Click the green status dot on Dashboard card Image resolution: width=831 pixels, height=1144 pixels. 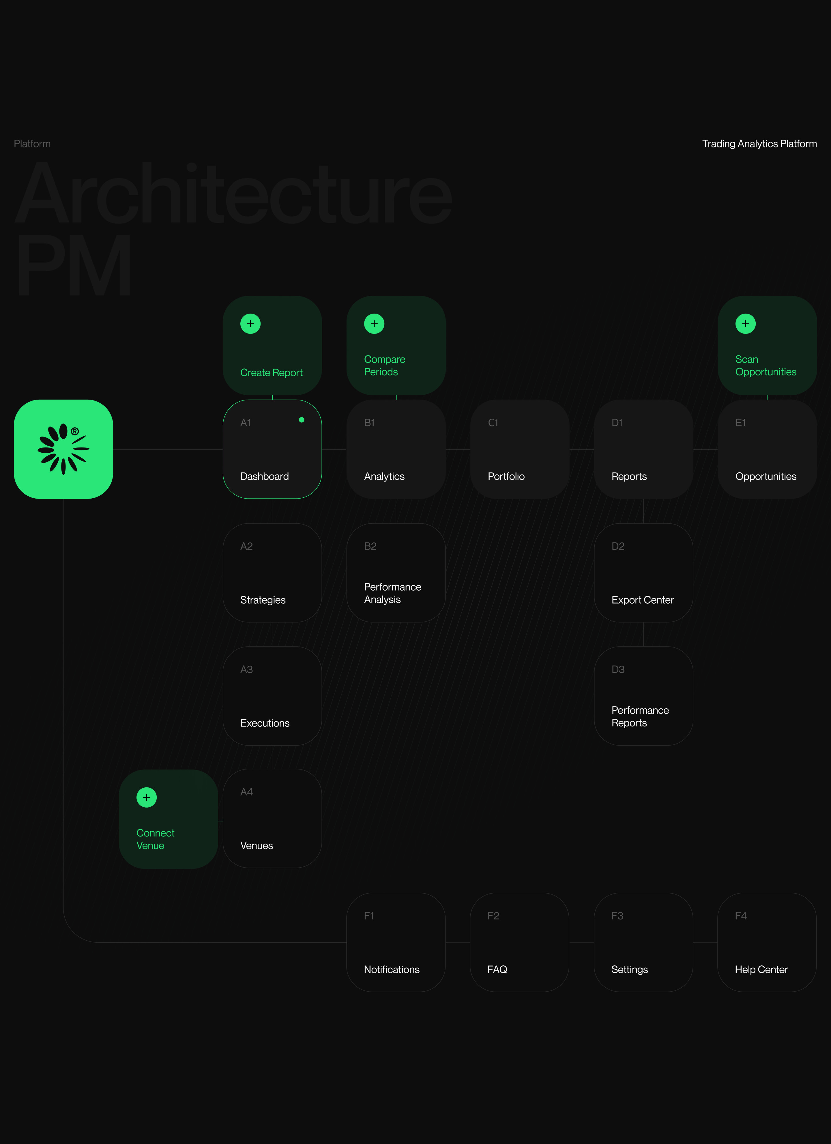[302, 420]
